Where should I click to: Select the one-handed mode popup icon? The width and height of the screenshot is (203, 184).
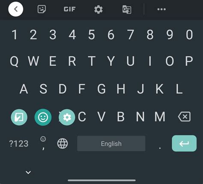click(x=19, y=117)
